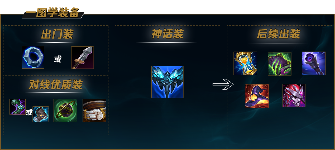Select the crimson spiked helmet item icon
The height and width of the screenshot is (150, 335).
click(294, 96)
